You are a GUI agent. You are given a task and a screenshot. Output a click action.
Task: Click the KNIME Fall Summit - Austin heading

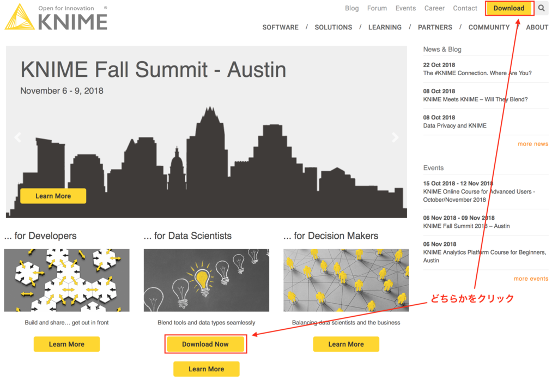click(x=153, y=69)
